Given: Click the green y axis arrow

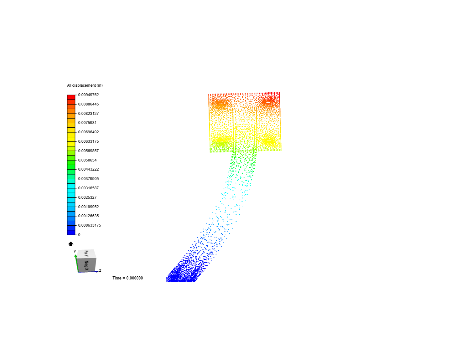Looking at the screenshot, I should [76, 263].
